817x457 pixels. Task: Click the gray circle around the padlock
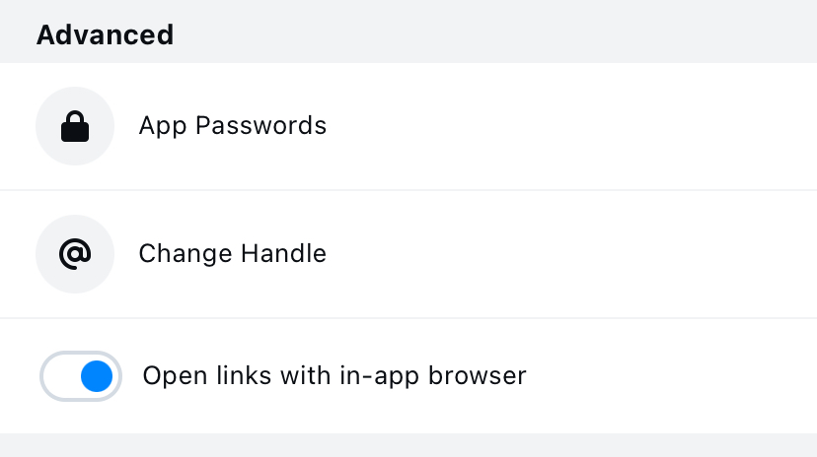53,108
